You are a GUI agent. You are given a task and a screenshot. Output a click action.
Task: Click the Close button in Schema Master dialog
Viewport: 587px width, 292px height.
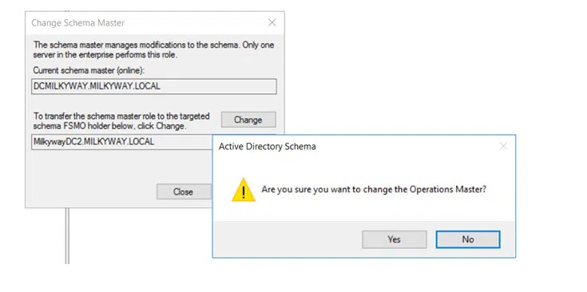point(184,191)
